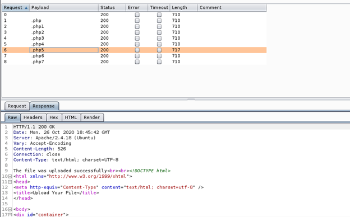
Task: Toggle Error checkbox for .php5 row
Action: click(137, 50)
